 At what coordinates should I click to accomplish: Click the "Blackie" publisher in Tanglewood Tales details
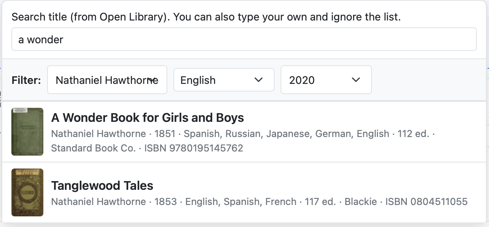coord(360,202)
